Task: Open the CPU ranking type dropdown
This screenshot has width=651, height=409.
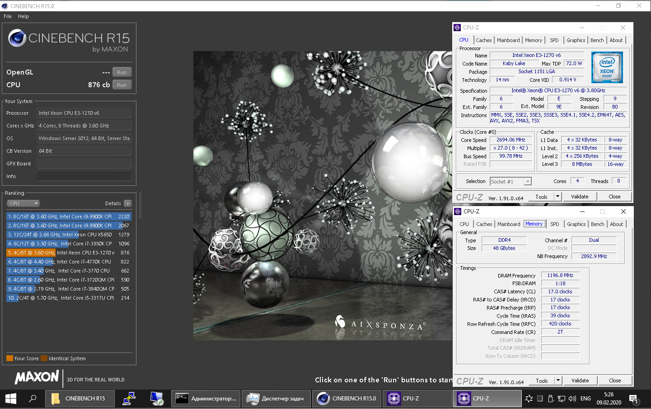Action: pos(23,203)
